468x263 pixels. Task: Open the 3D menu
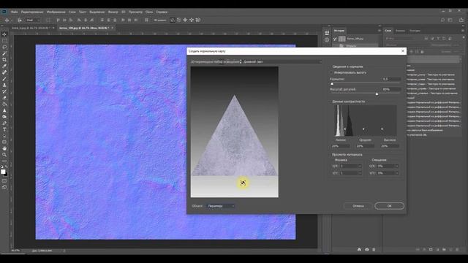tap(124, 12)
